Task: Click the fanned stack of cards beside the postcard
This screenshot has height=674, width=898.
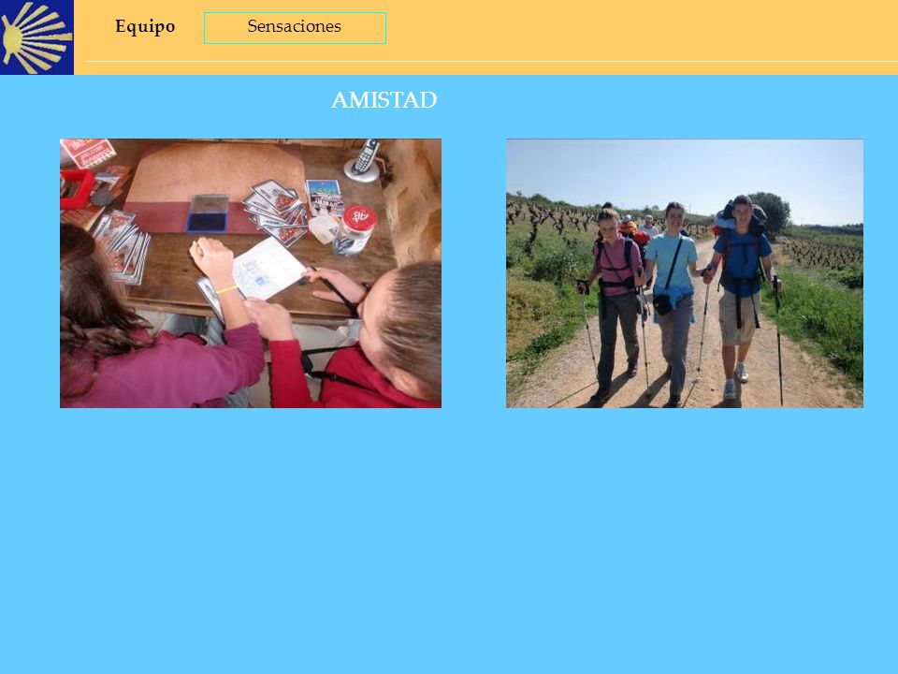Action: coord(276,212)
